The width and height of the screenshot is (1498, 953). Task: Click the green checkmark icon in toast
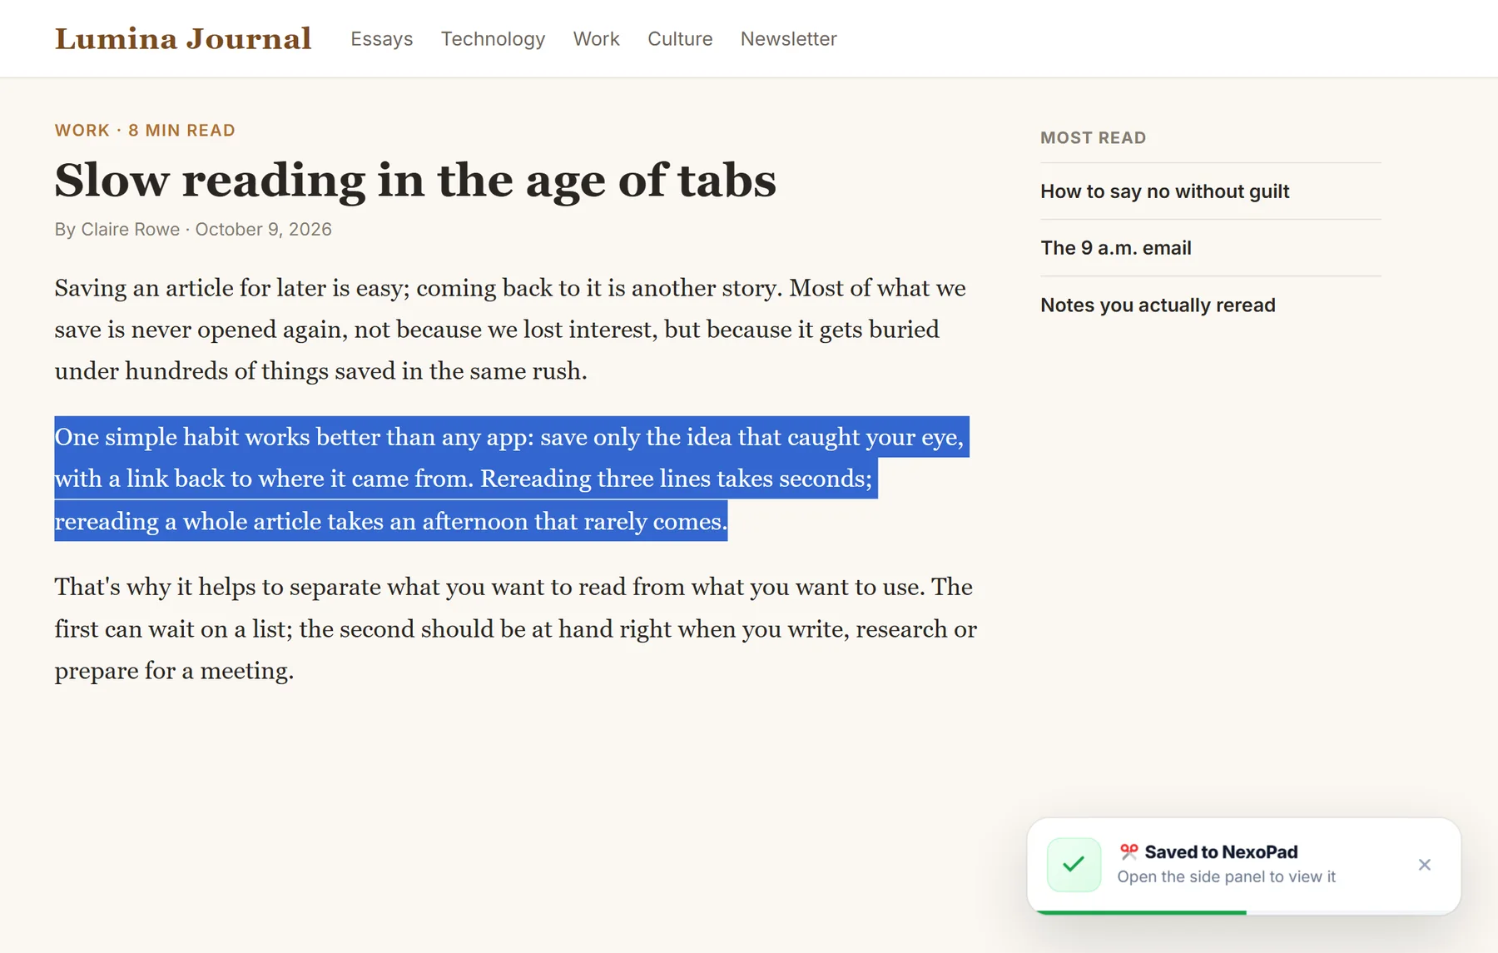(x=1074, y=865)
